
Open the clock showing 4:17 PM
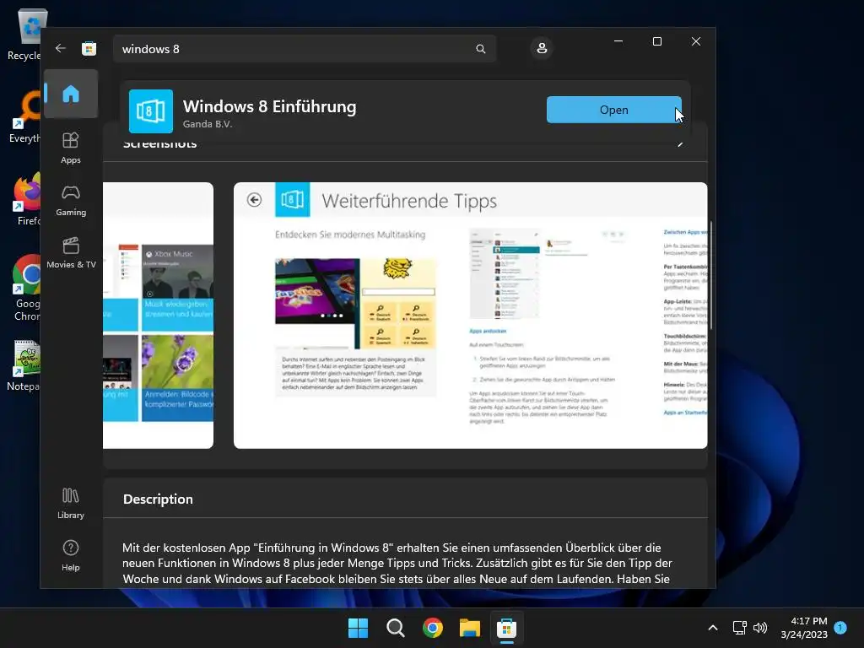tap(804, 628)
